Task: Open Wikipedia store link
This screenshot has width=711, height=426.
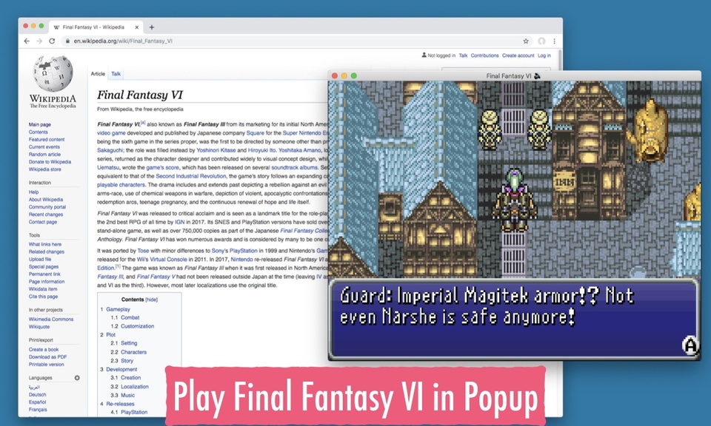Action: [x=45, y=169]
